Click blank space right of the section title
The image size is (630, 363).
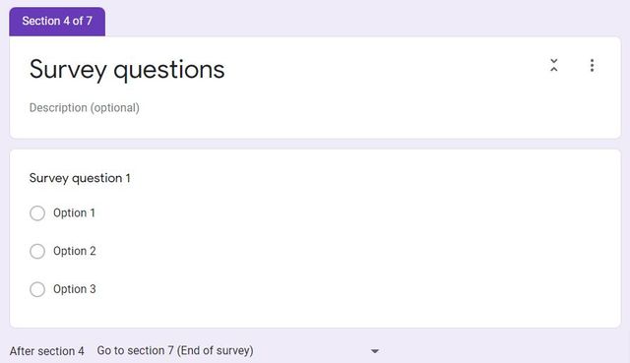tap(382, 70)
